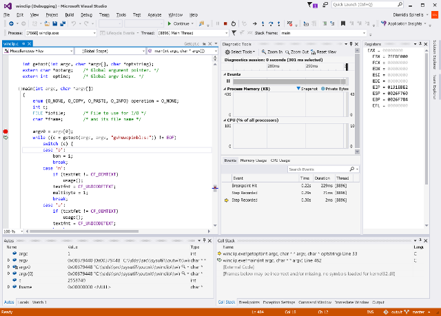Click the feedback icon in the title bar
This screenshot has height=316, width=441.
coord(325,5)
